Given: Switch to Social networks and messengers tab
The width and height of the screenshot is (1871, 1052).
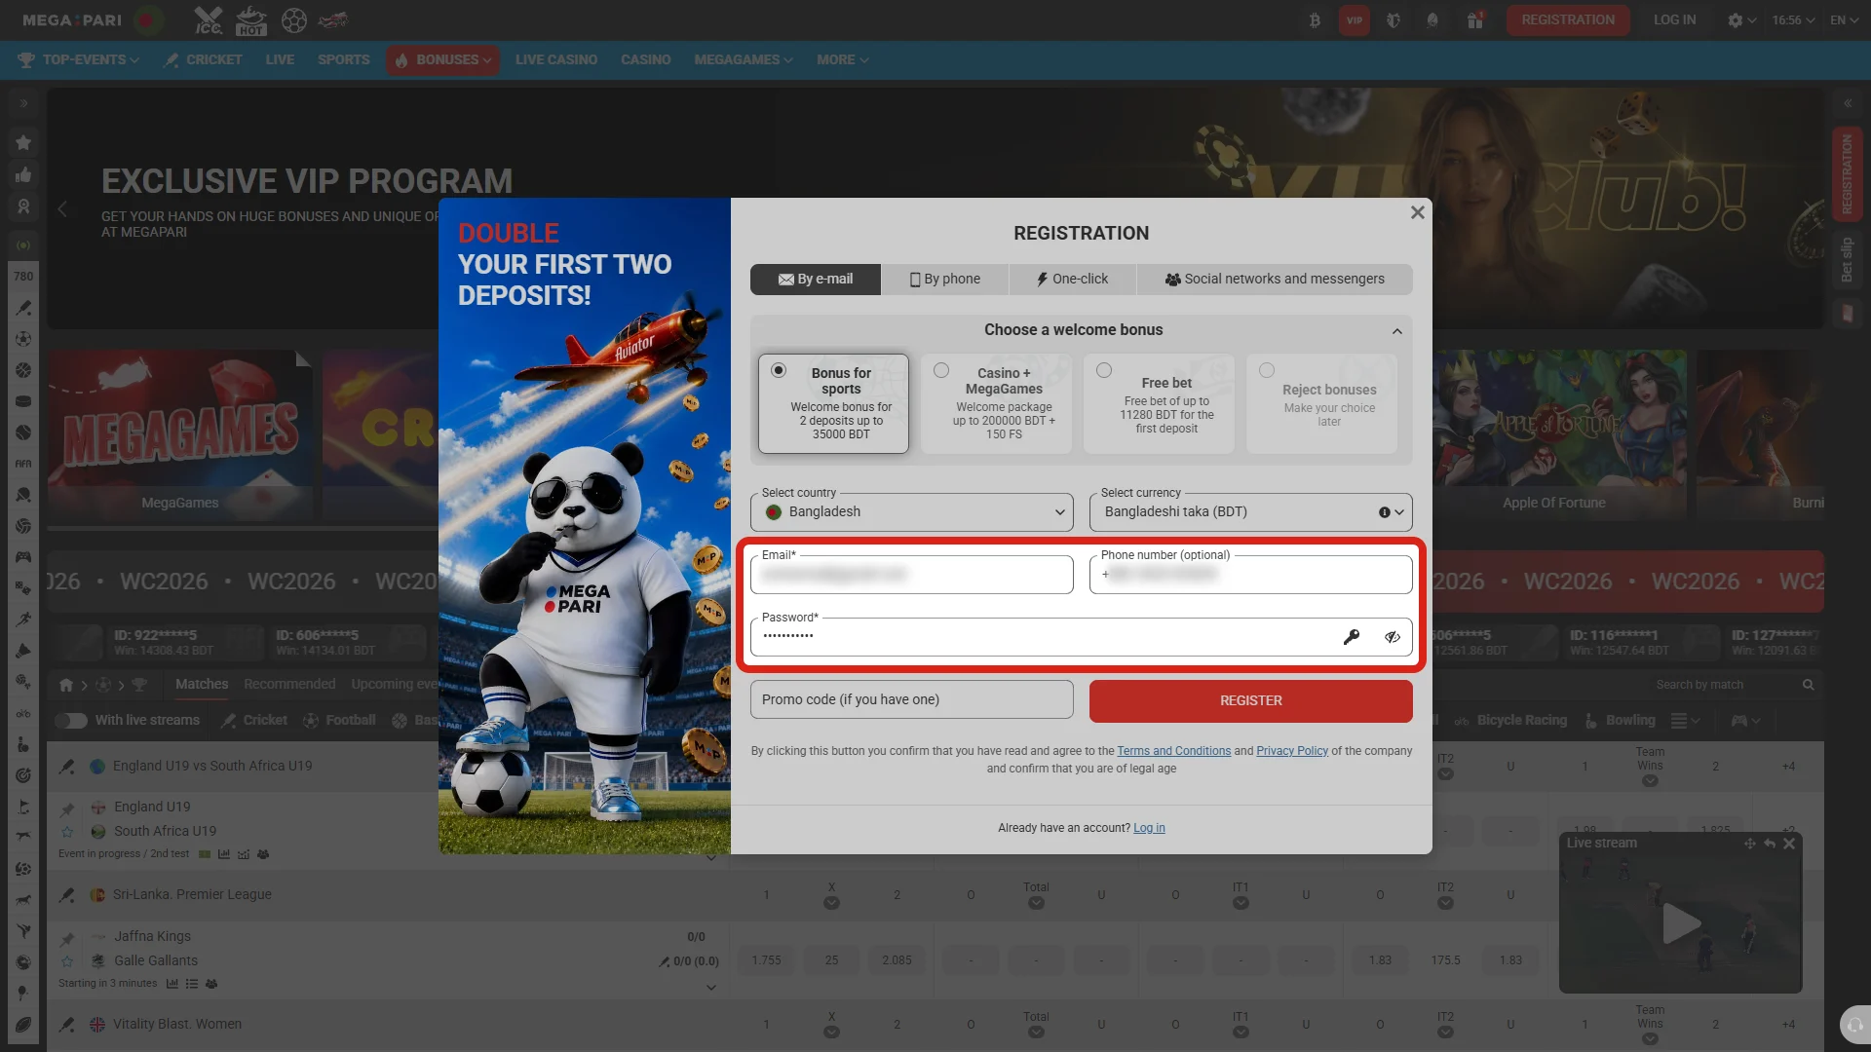Looking at the screenshot, I should click(x=1275, y=280).
